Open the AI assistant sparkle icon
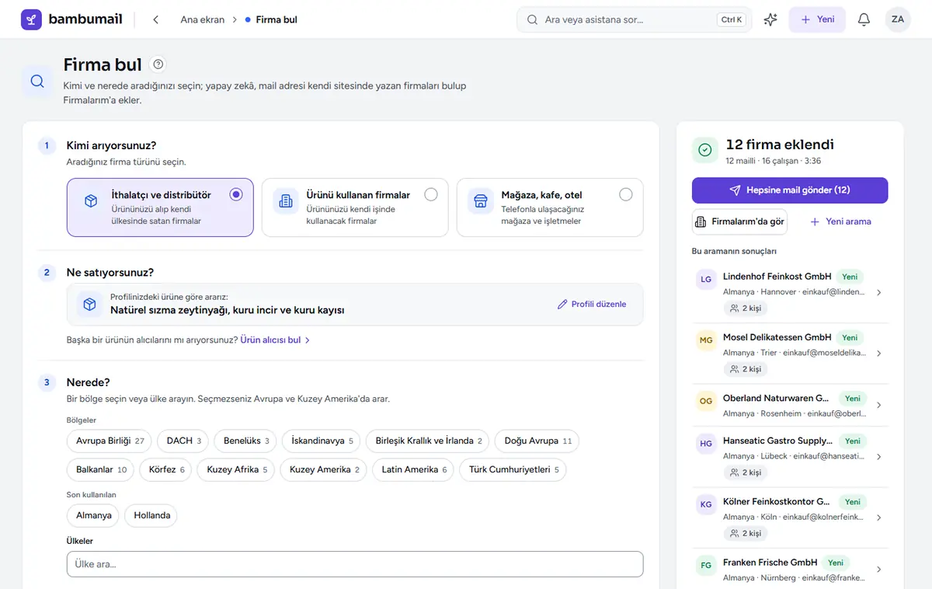 [x=770, y=19]
